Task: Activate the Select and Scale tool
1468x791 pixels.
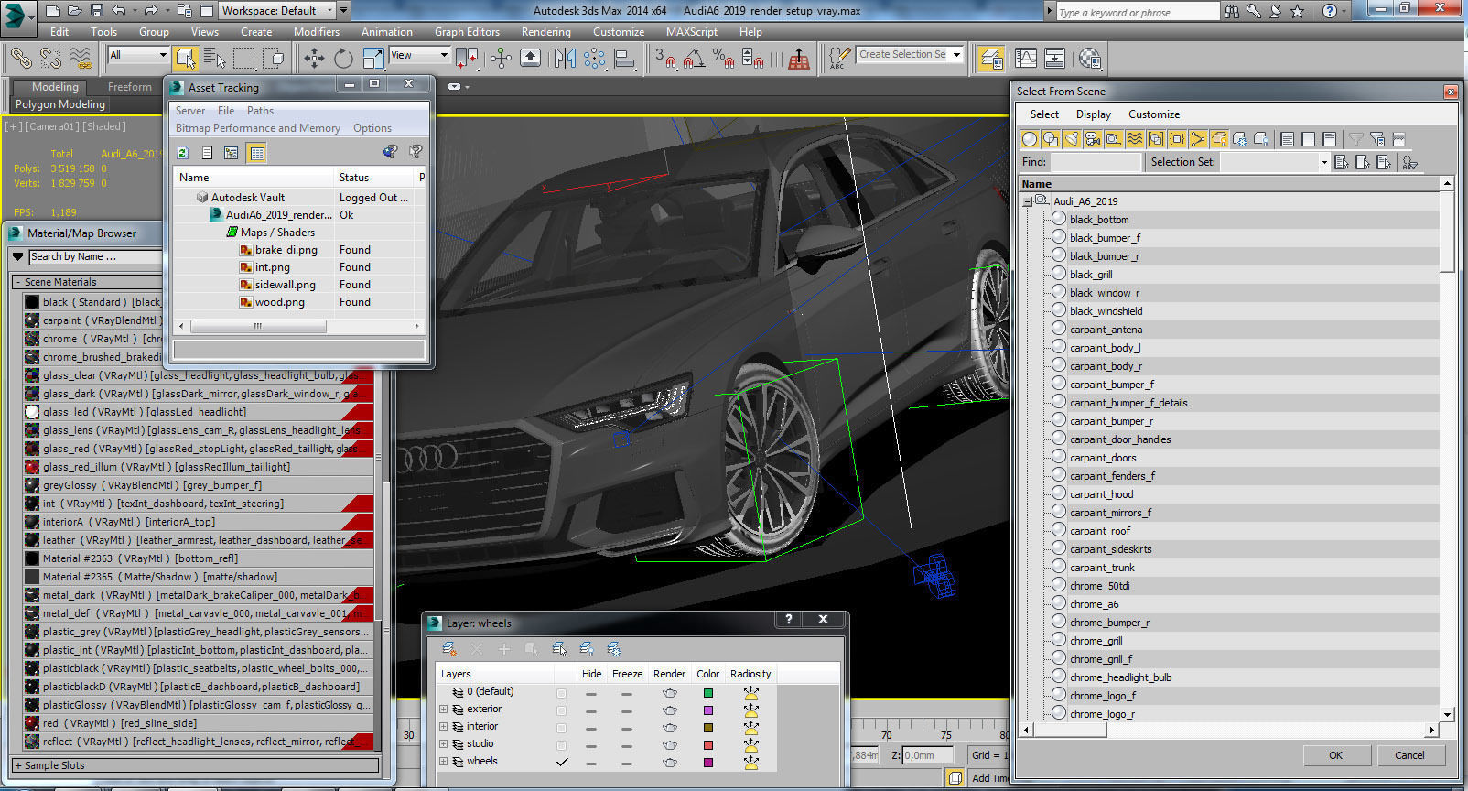Action: pyautogui.click(x=373, y=59)
